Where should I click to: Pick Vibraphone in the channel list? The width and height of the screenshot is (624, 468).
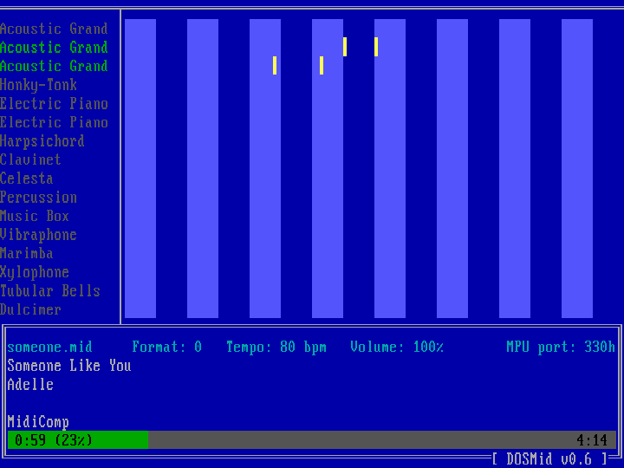[x=39, y=235]
